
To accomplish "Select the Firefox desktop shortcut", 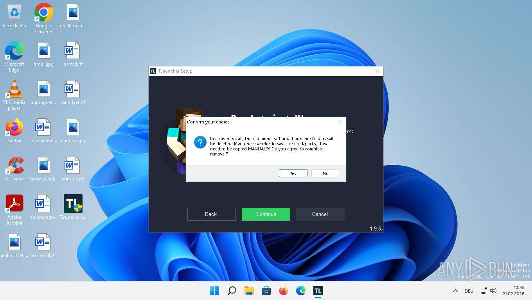I will (x=14, y=130).
